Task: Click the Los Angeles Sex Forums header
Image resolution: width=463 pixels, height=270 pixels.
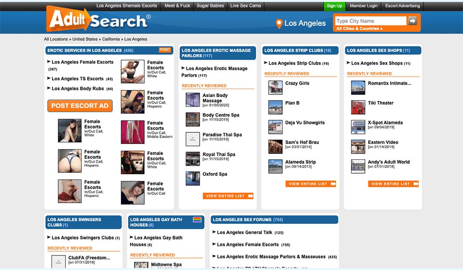Action: pos(274,219)
